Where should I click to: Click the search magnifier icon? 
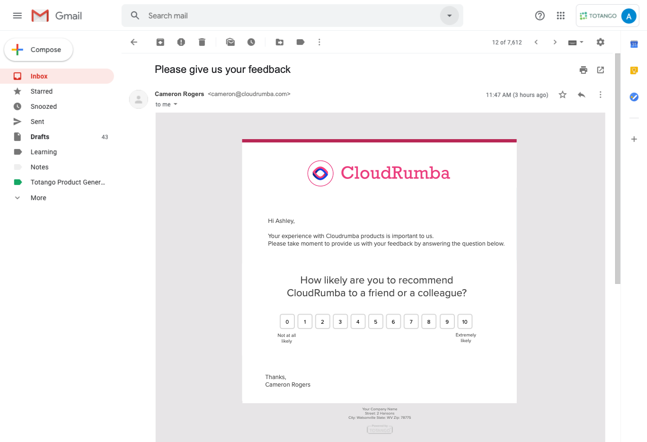(135, 16)
